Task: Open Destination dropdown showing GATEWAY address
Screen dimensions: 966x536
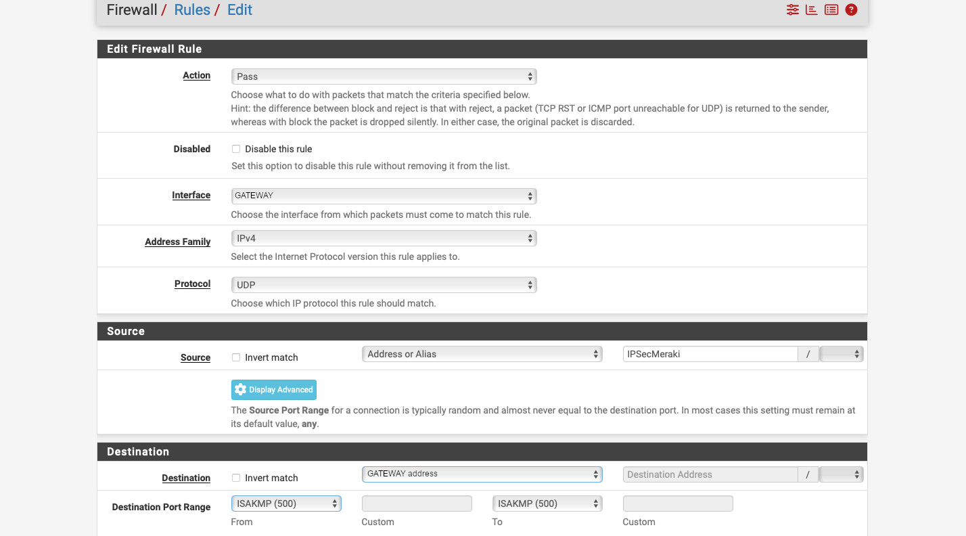Action: click(482, 474)
